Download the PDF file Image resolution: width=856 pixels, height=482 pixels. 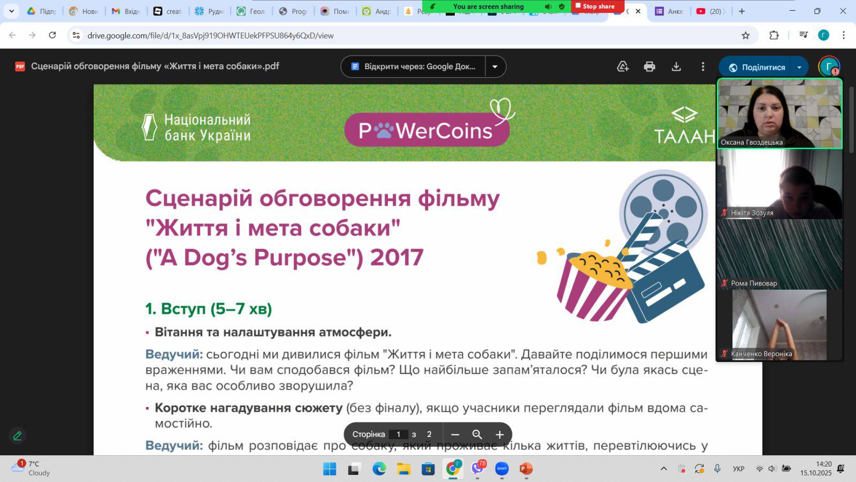676,67
